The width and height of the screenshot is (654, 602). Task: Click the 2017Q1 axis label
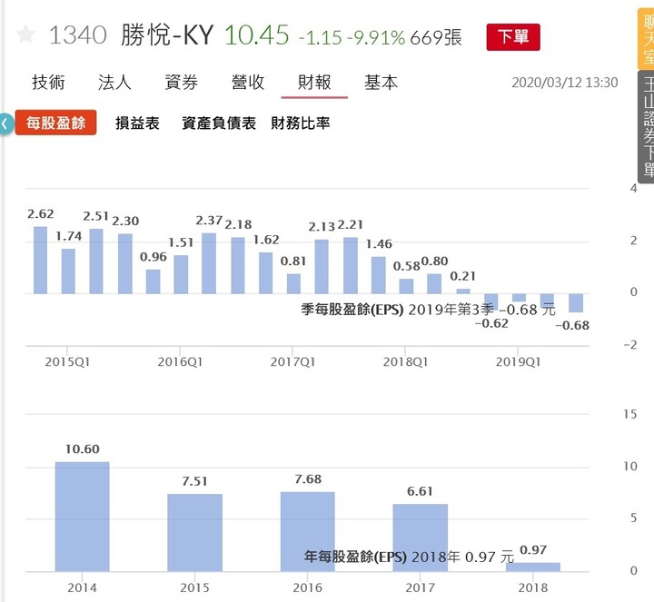292,362
